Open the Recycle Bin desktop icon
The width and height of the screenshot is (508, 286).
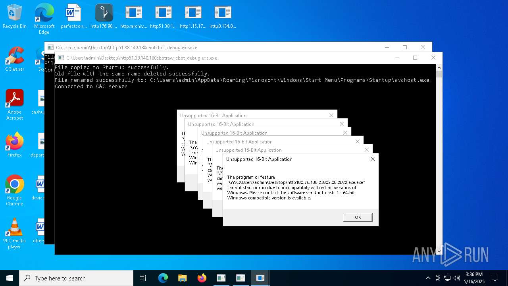pyautogui.click(x=14, y=17)
